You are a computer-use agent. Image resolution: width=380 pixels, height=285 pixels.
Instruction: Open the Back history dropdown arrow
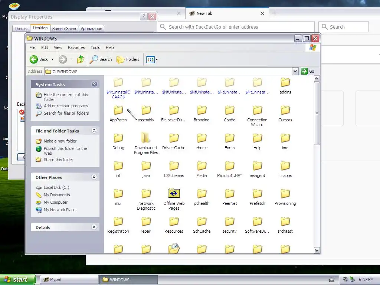tap(52, 59)
